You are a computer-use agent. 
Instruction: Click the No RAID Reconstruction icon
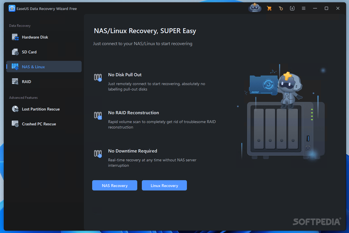98,115
